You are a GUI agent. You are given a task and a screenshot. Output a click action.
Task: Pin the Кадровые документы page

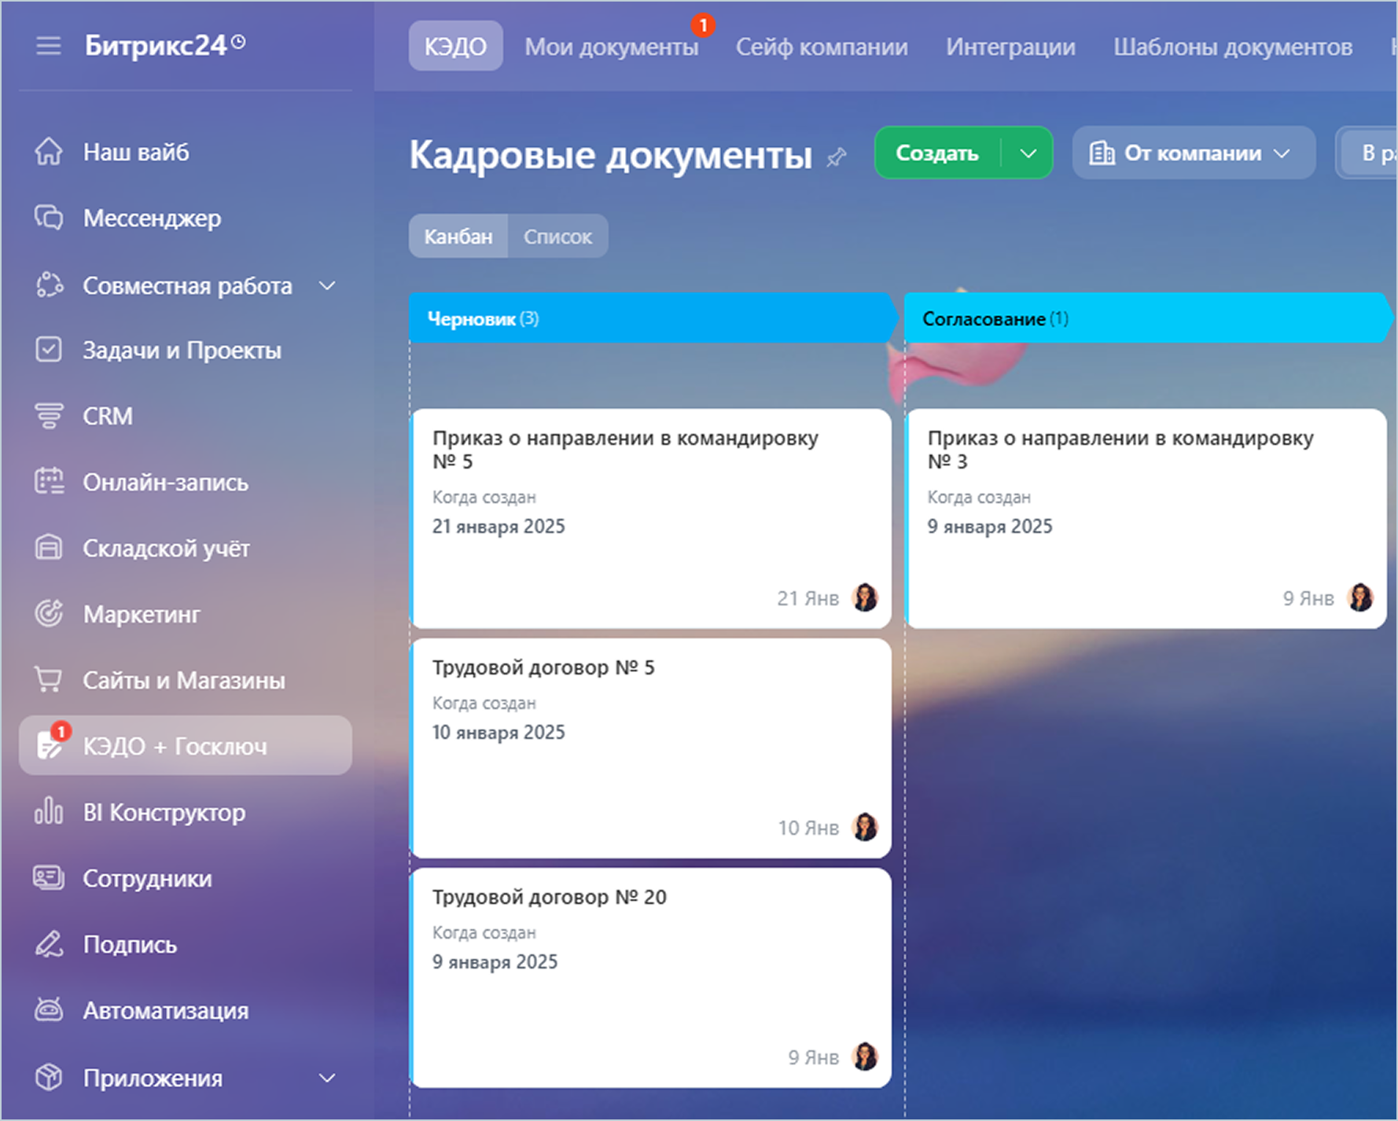837,157
